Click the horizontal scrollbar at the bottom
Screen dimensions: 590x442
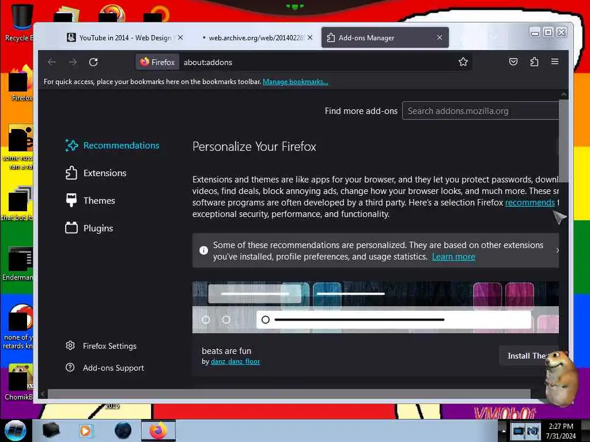tap(289, 394)
